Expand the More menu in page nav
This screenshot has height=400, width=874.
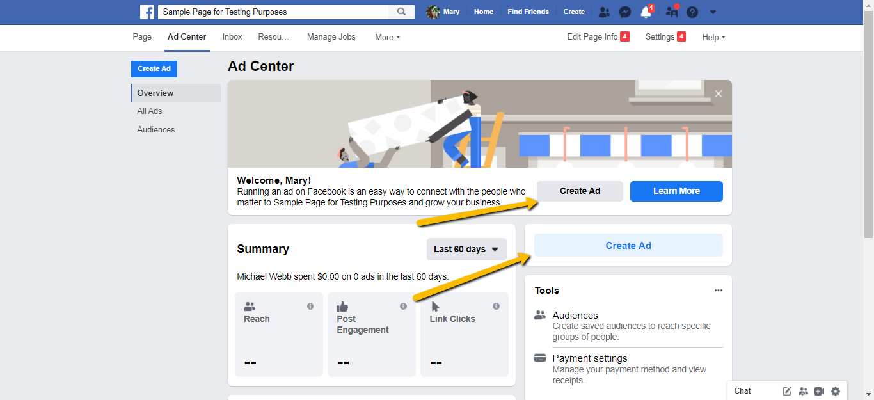[388, 38]
